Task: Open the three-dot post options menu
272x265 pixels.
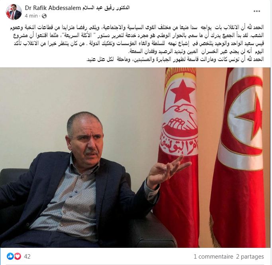Action: [x=257, y=11]
